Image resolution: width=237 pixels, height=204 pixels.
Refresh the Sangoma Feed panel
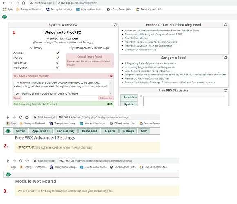click(226, 58)
